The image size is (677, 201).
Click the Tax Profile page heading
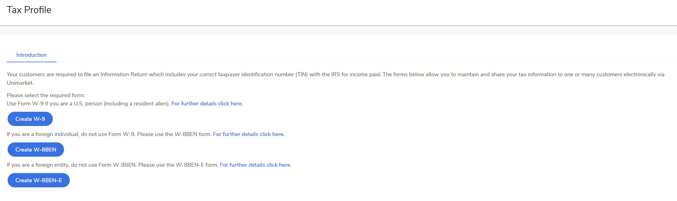[29, 10]
